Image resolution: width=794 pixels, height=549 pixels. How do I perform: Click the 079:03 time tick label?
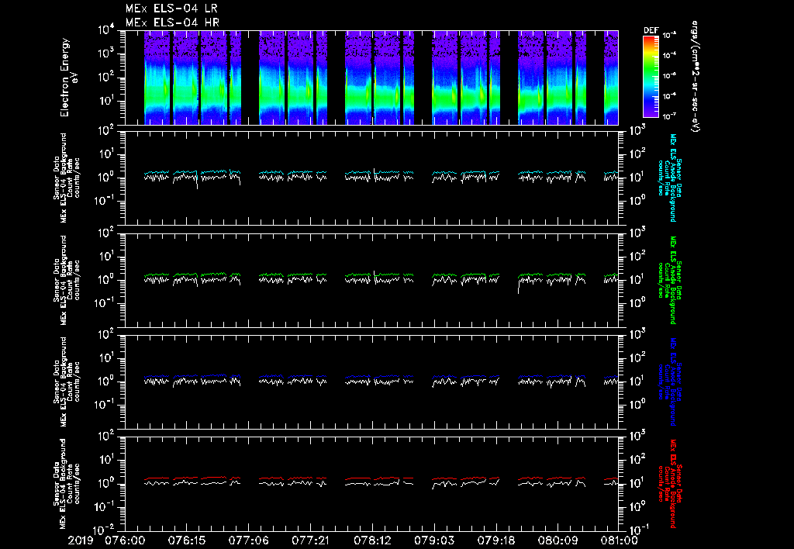[x=434, y=540]
